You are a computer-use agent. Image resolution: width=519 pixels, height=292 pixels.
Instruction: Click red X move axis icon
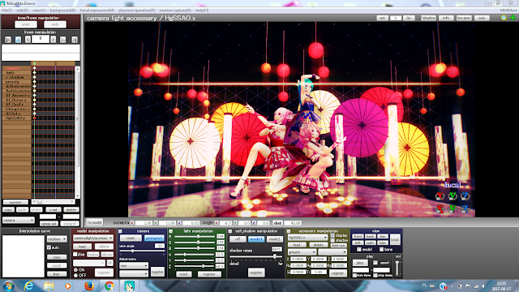[x=440, y=208]
